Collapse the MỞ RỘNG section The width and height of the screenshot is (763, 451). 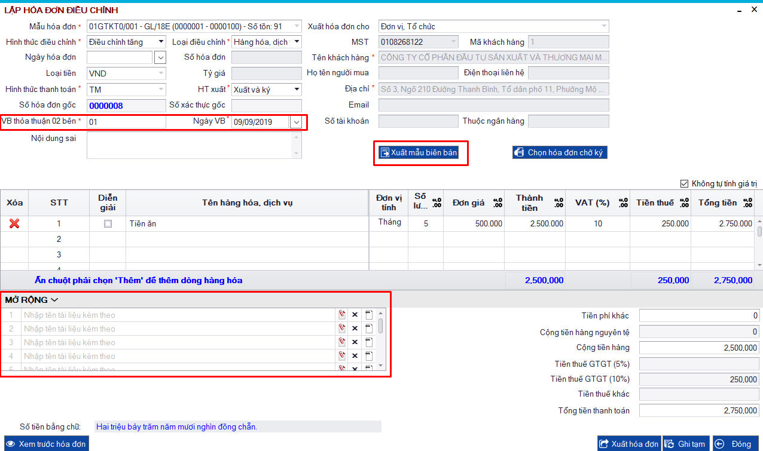pos(32,300)
